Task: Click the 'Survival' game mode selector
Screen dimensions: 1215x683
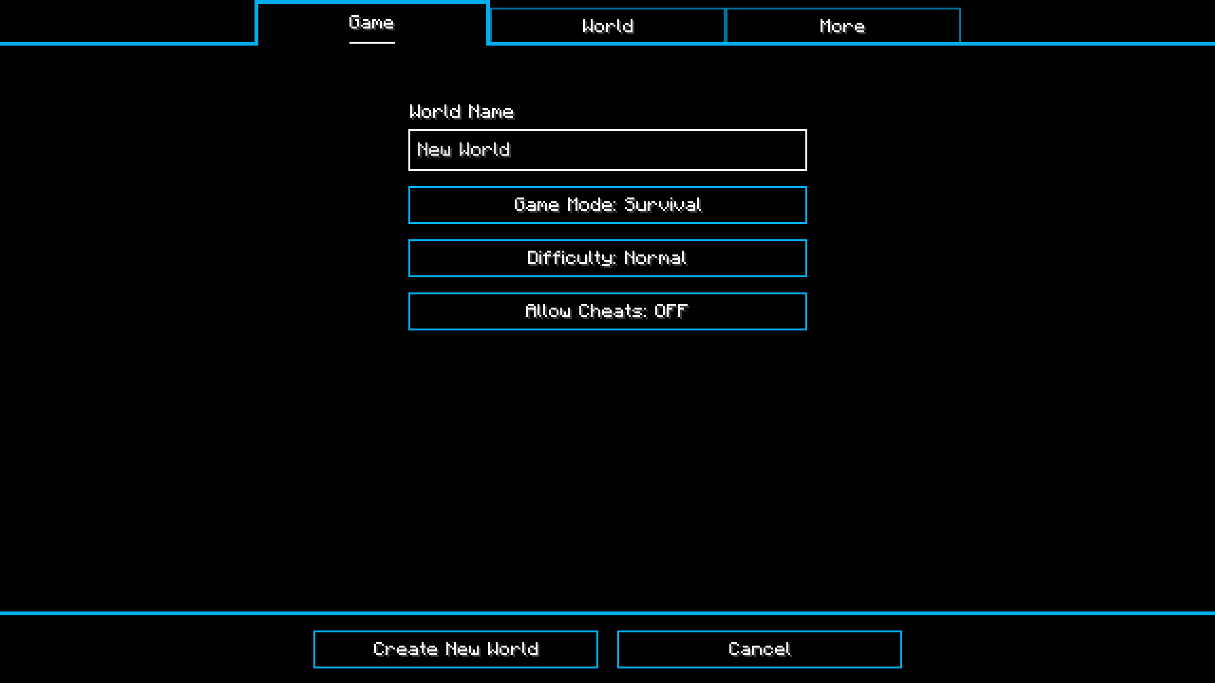Action: click(x=607, y=205)
